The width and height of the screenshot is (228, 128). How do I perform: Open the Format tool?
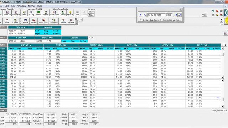pos(25,21)
